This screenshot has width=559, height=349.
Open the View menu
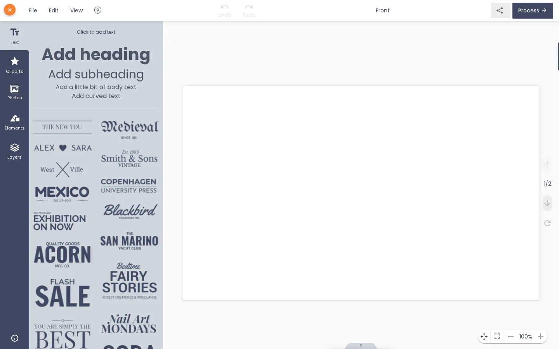pyautogui.click(x=76, y=10)
